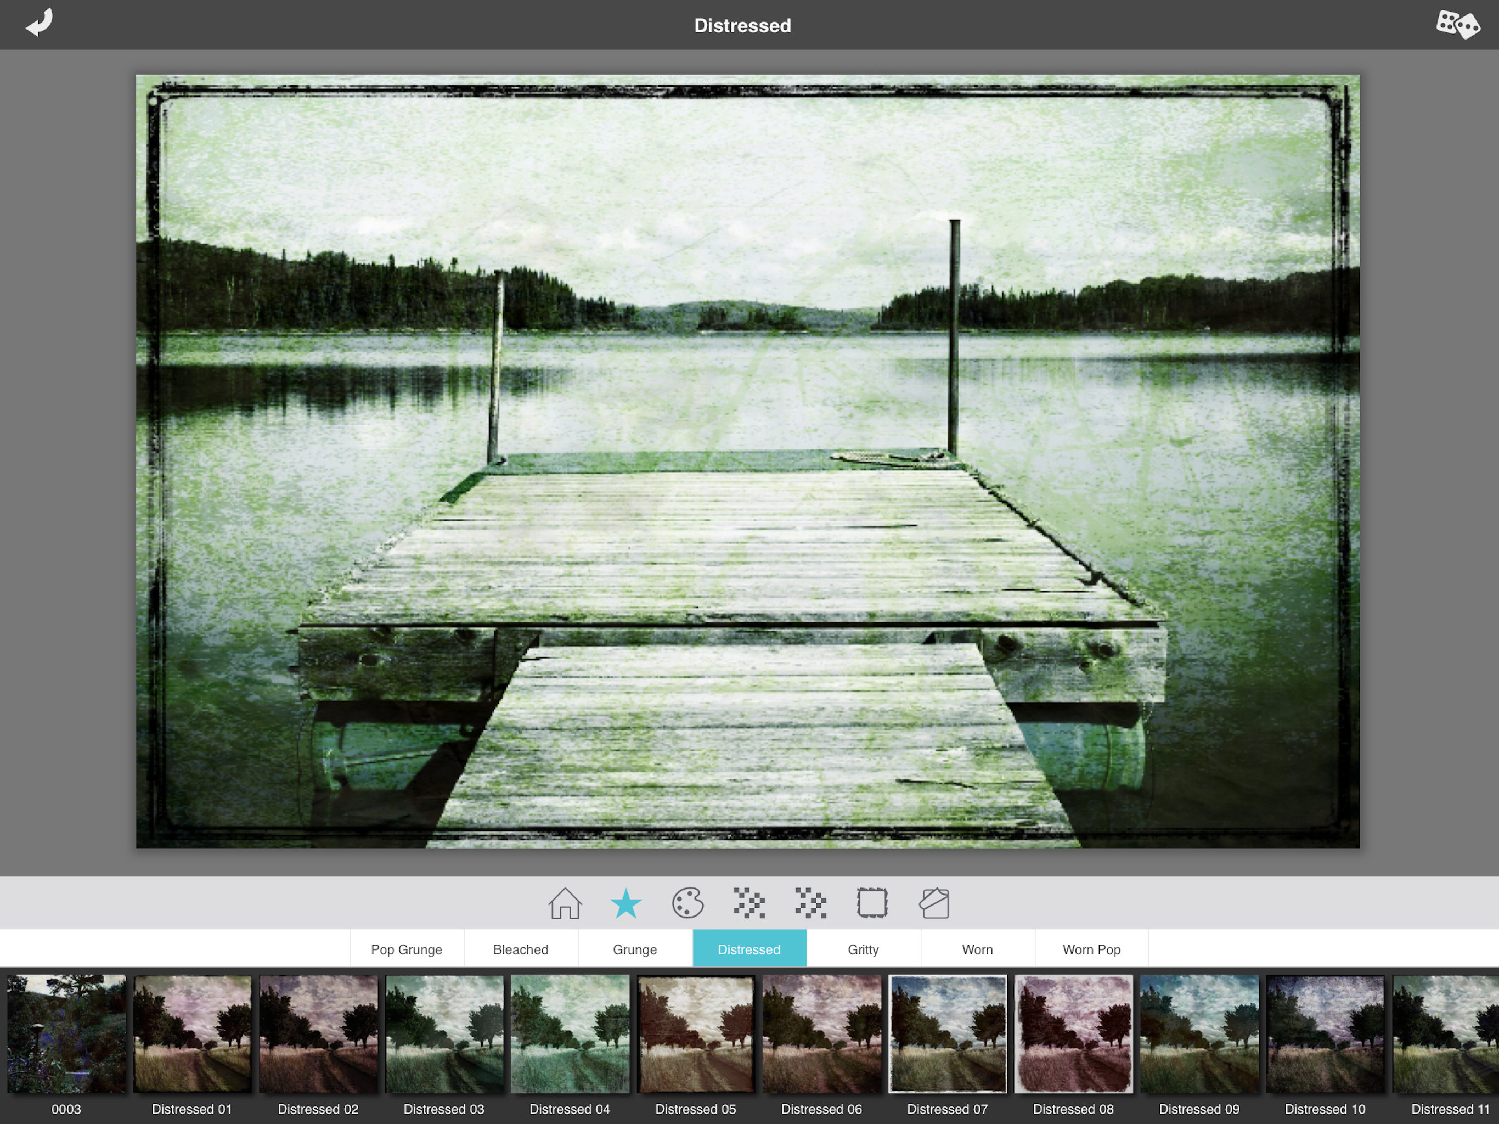This screenshot has height=1124, width=1499.
Task: Switch to the Bleached tab
Action: (x=521, y=949)
